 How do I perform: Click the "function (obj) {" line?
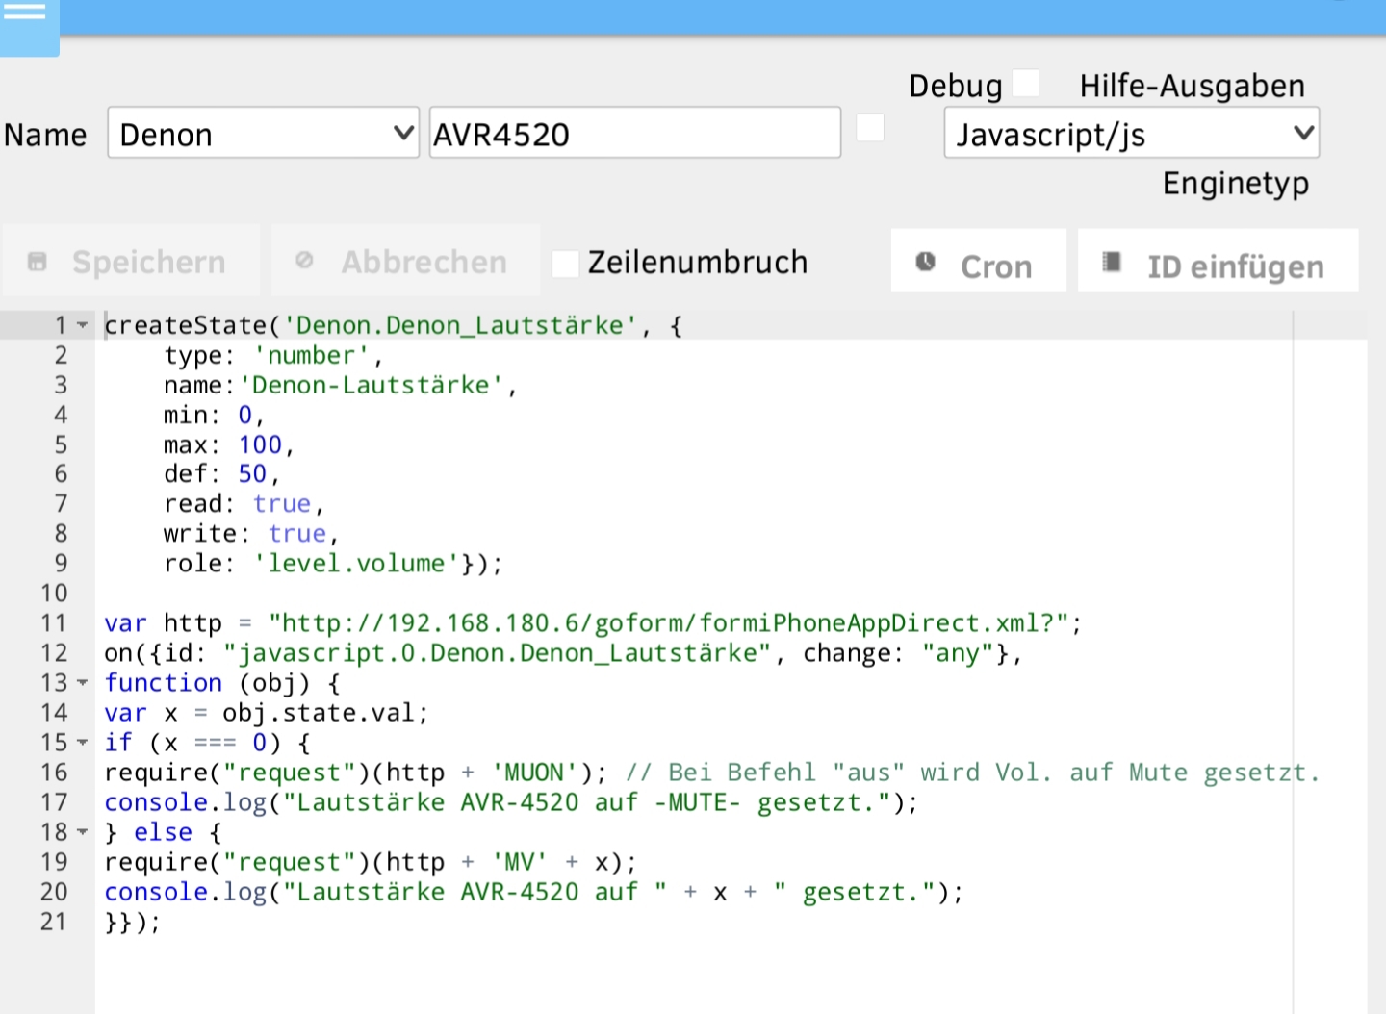222,683
